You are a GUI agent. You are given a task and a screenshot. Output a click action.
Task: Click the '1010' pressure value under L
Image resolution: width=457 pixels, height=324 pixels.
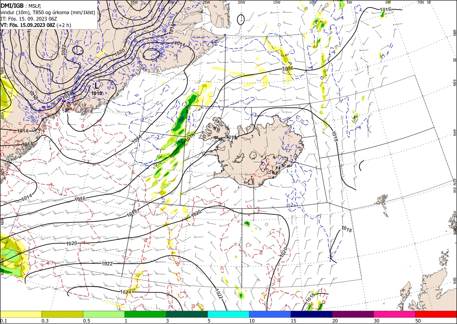coord(96,93)
